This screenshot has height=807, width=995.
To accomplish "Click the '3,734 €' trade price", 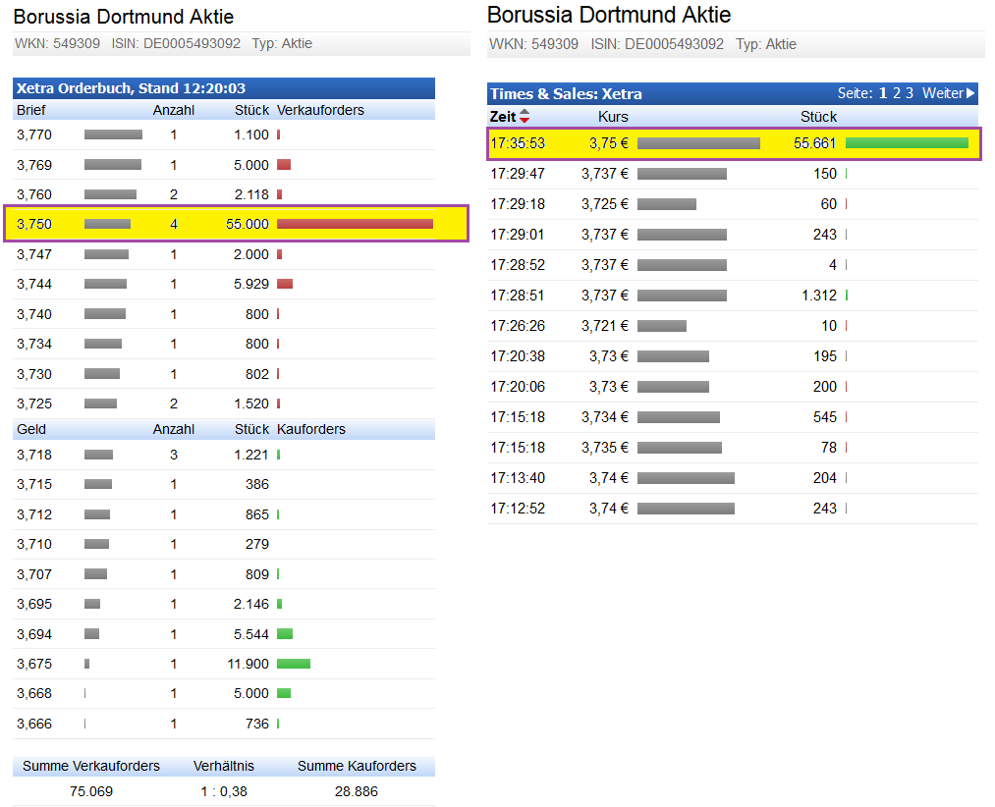I will pos(605,417).
